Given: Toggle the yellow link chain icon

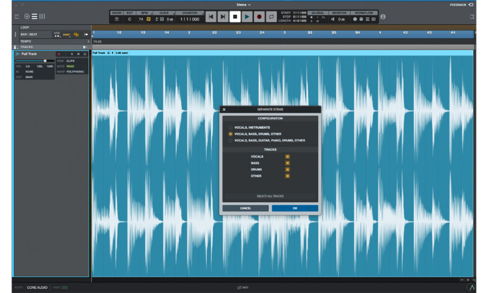Looking at the screenshot, I should click(x=76, y=34).
